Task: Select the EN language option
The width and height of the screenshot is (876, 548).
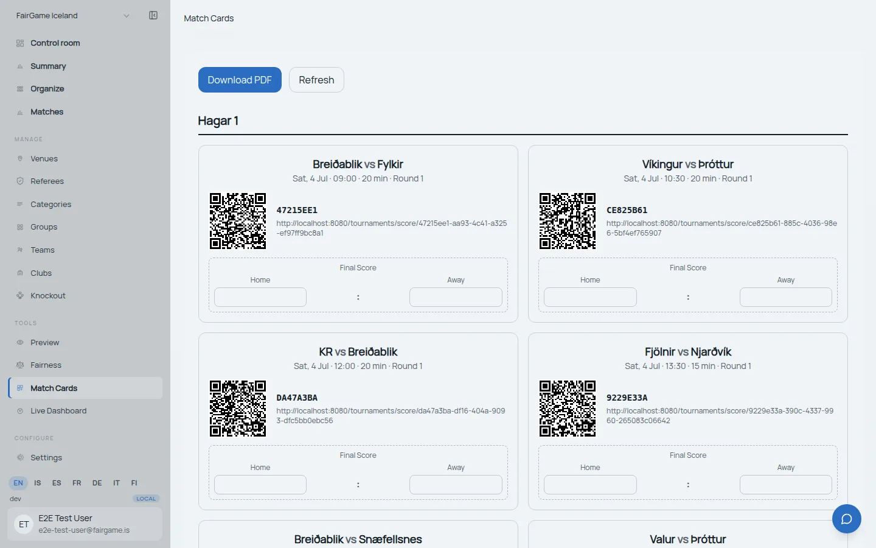Action: pos(18,483)
